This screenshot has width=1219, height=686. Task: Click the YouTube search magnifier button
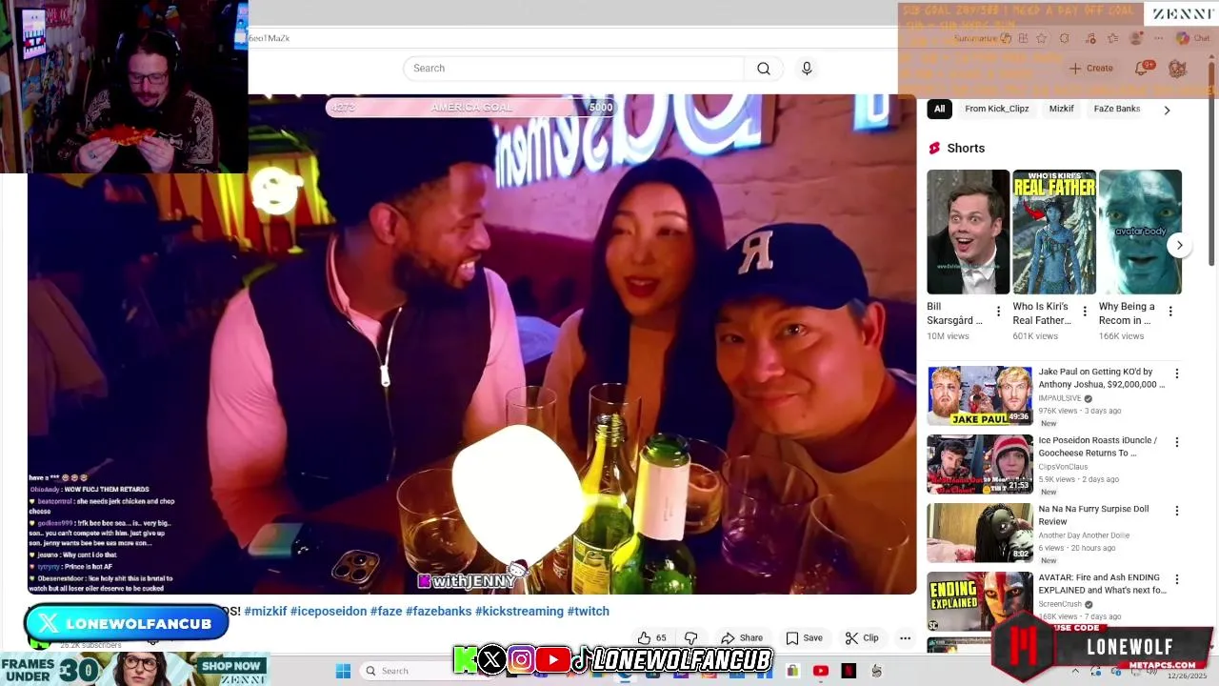[x=764, y=69]
